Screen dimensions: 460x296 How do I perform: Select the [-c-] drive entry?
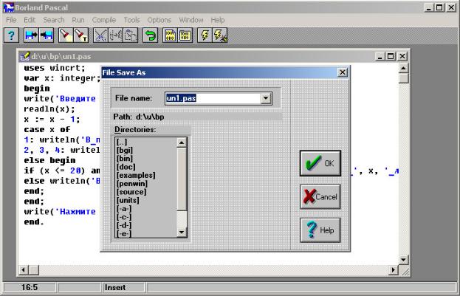[x=124, y=217]
